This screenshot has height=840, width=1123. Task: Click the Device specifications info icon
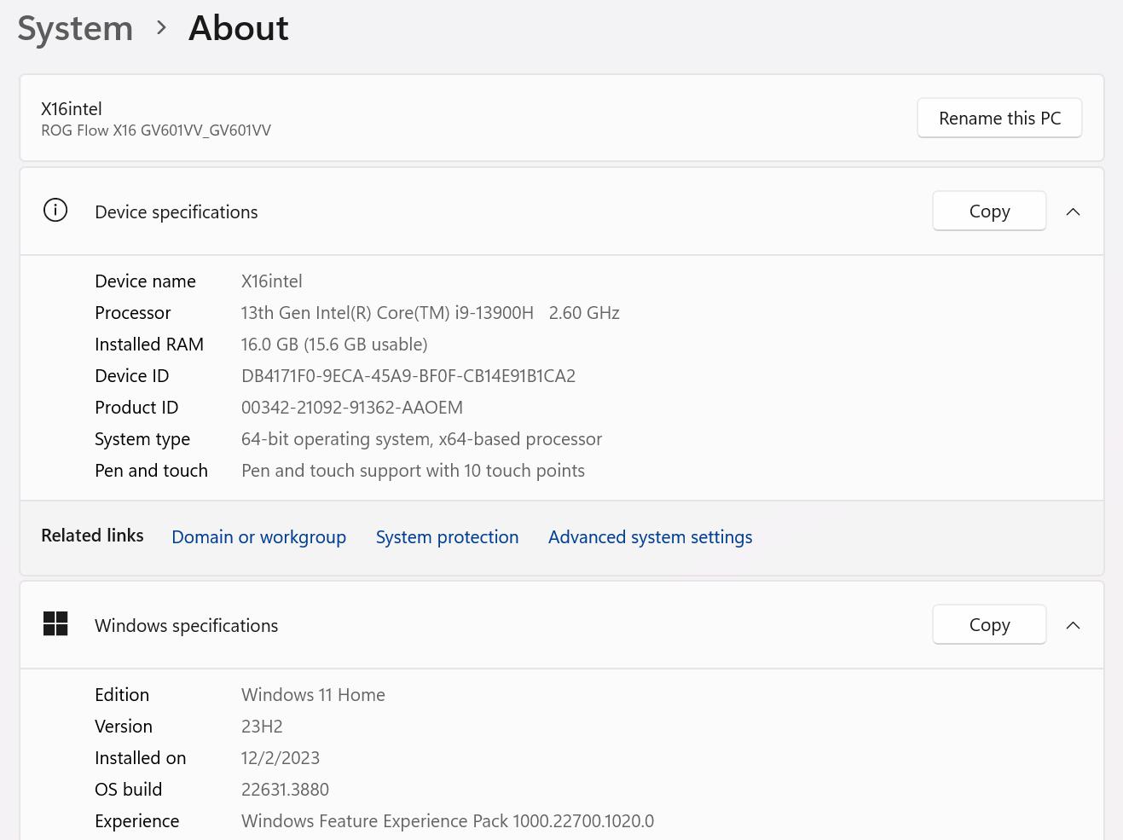(x=55, y=210)
